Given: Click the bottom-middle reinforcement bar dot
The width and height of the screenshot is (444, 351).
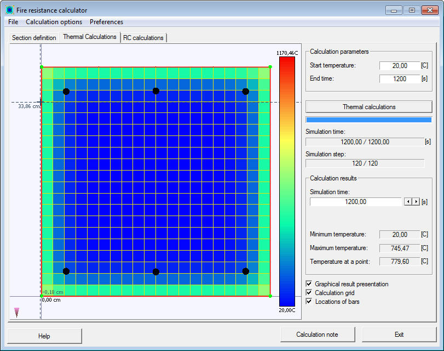Looking at the screenshot, I should coord(155,272).
